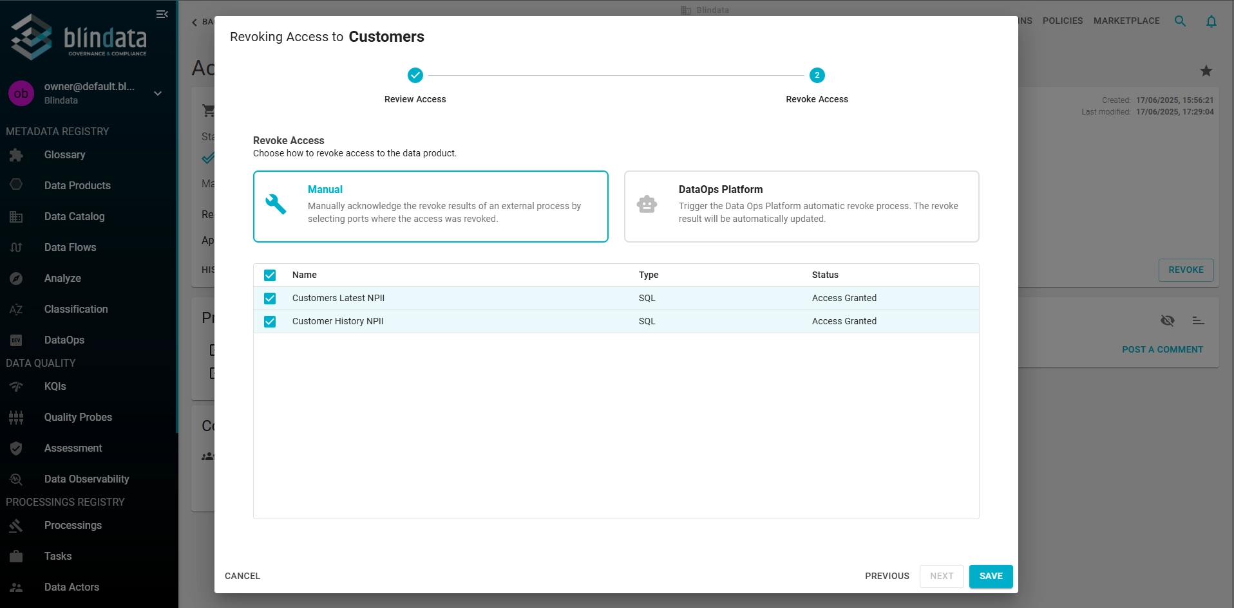This screenshot has height=608, width=1234.
Task: Click the Classification AZ icon
Action: (x=16, y=309)
